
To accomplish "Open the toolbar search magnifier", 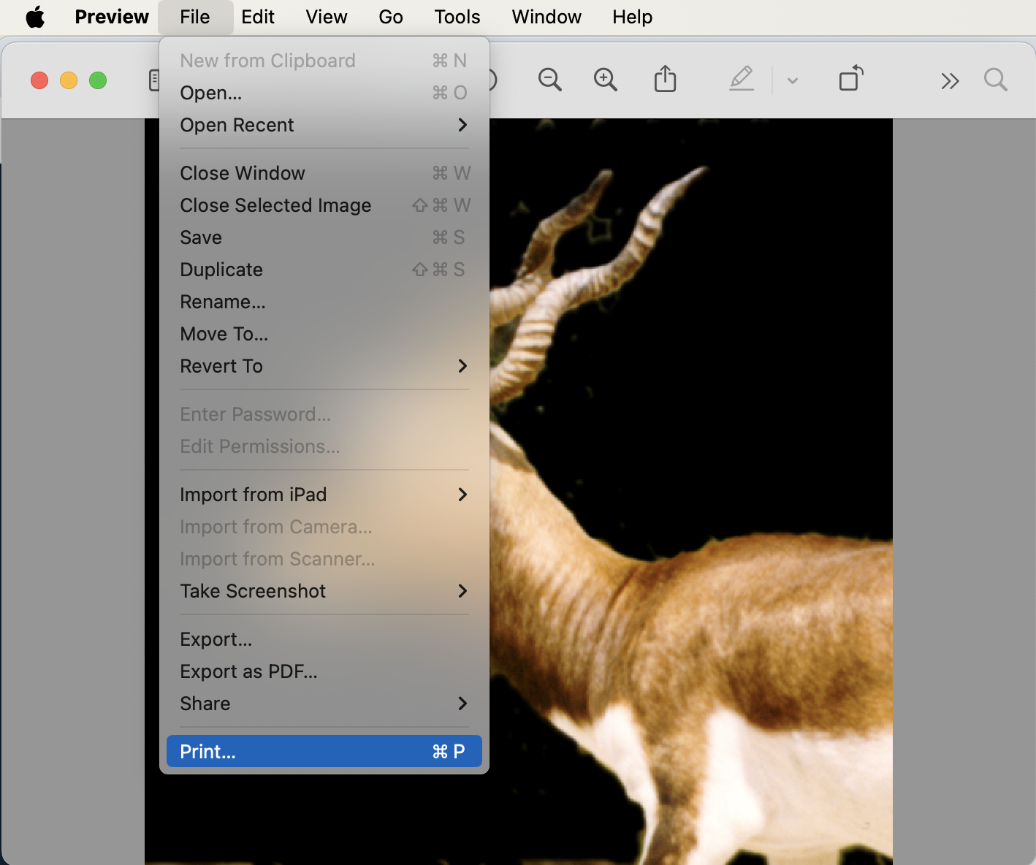I will click(995, 80).
